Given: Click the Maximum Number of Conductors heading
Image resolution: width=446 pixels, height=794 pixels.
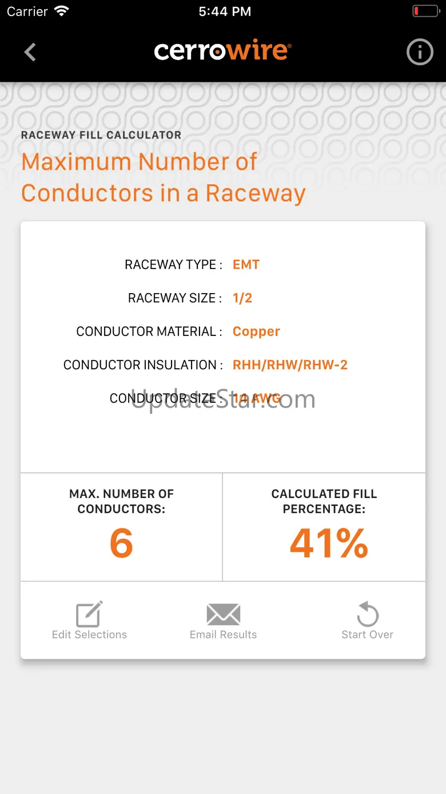Looking at the screenshot, I should tap(164, 177).
